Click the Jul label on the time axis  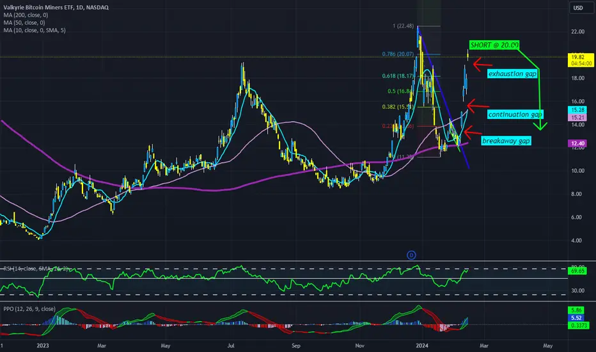point(231,346)
